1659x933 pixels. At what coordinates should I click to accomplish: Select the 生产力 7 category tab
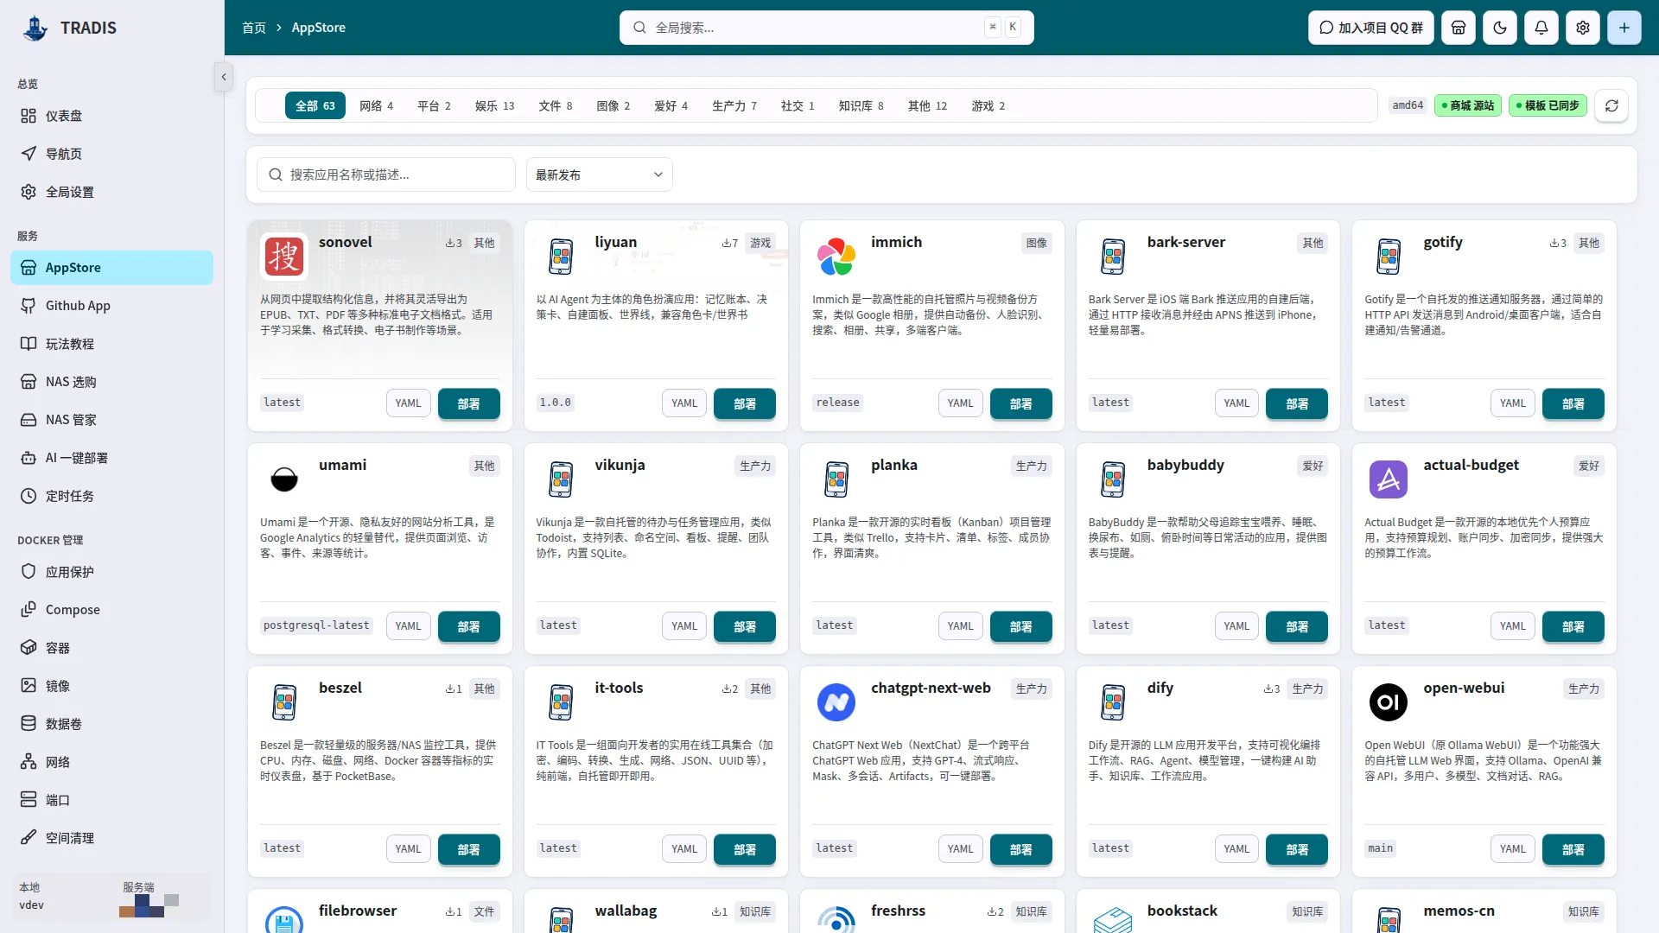[x=734, y=105]
